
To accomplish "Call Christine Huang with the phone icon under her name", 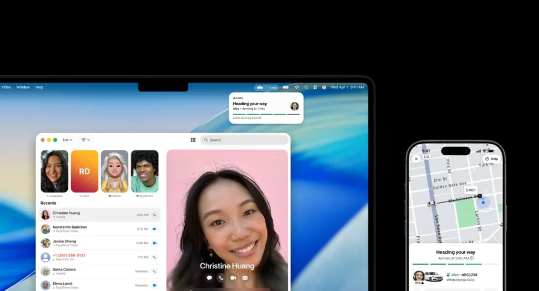I will 221,278.
